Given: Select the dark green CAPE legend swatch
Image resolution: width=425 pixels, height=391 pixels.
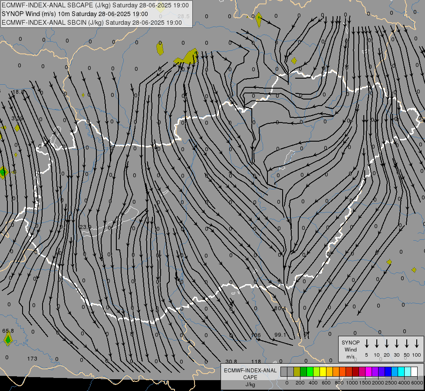Looking at the screenshot, I should [x=303, y=372].
